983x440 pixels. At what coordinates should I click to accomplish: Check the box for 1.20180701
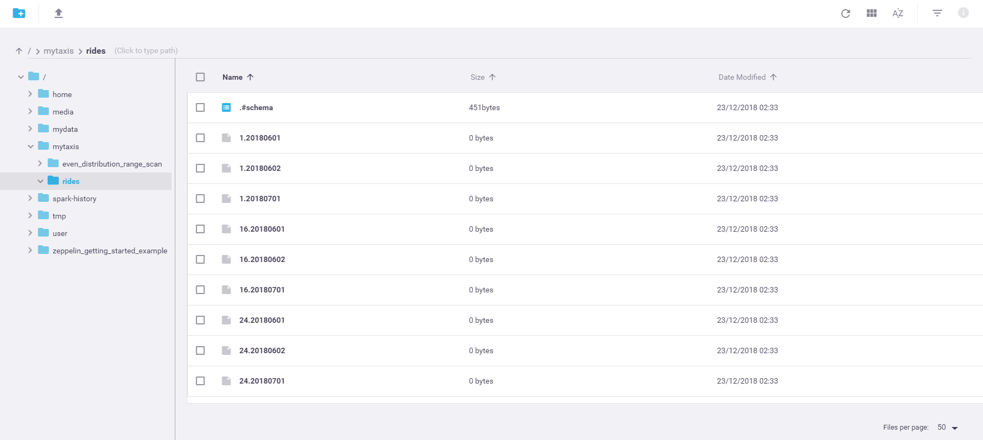(x=200, y=199)
